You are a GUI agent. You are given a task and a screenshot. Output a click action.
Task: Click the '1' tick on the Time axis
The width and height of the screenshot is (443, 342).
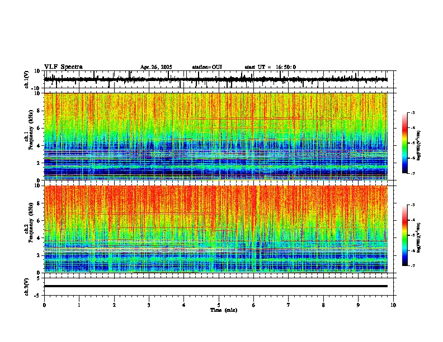[79, 305]
